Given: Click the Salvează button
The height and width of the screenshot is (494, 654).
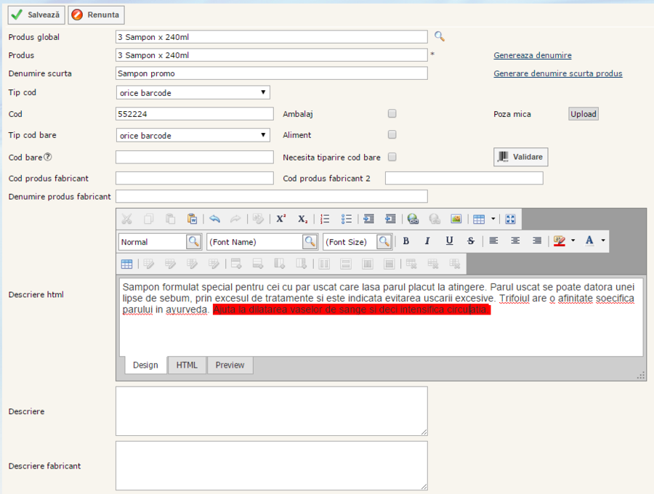Looking at the screenshot, I should pos(36,15).
